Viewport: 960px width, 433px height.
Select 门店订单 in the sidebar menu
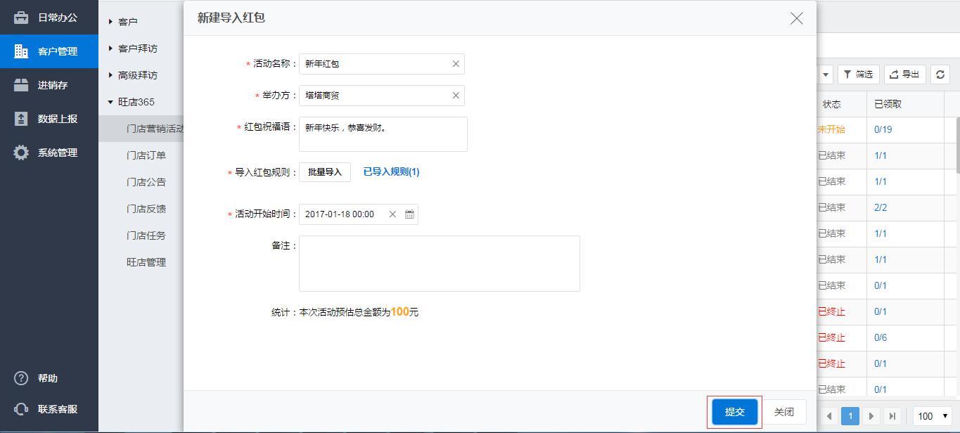[146, 155]
